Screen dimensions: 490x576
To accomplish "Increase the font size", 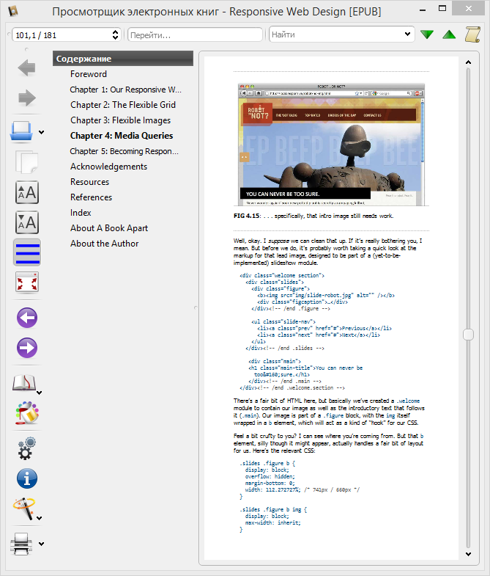I will point(27,192).
